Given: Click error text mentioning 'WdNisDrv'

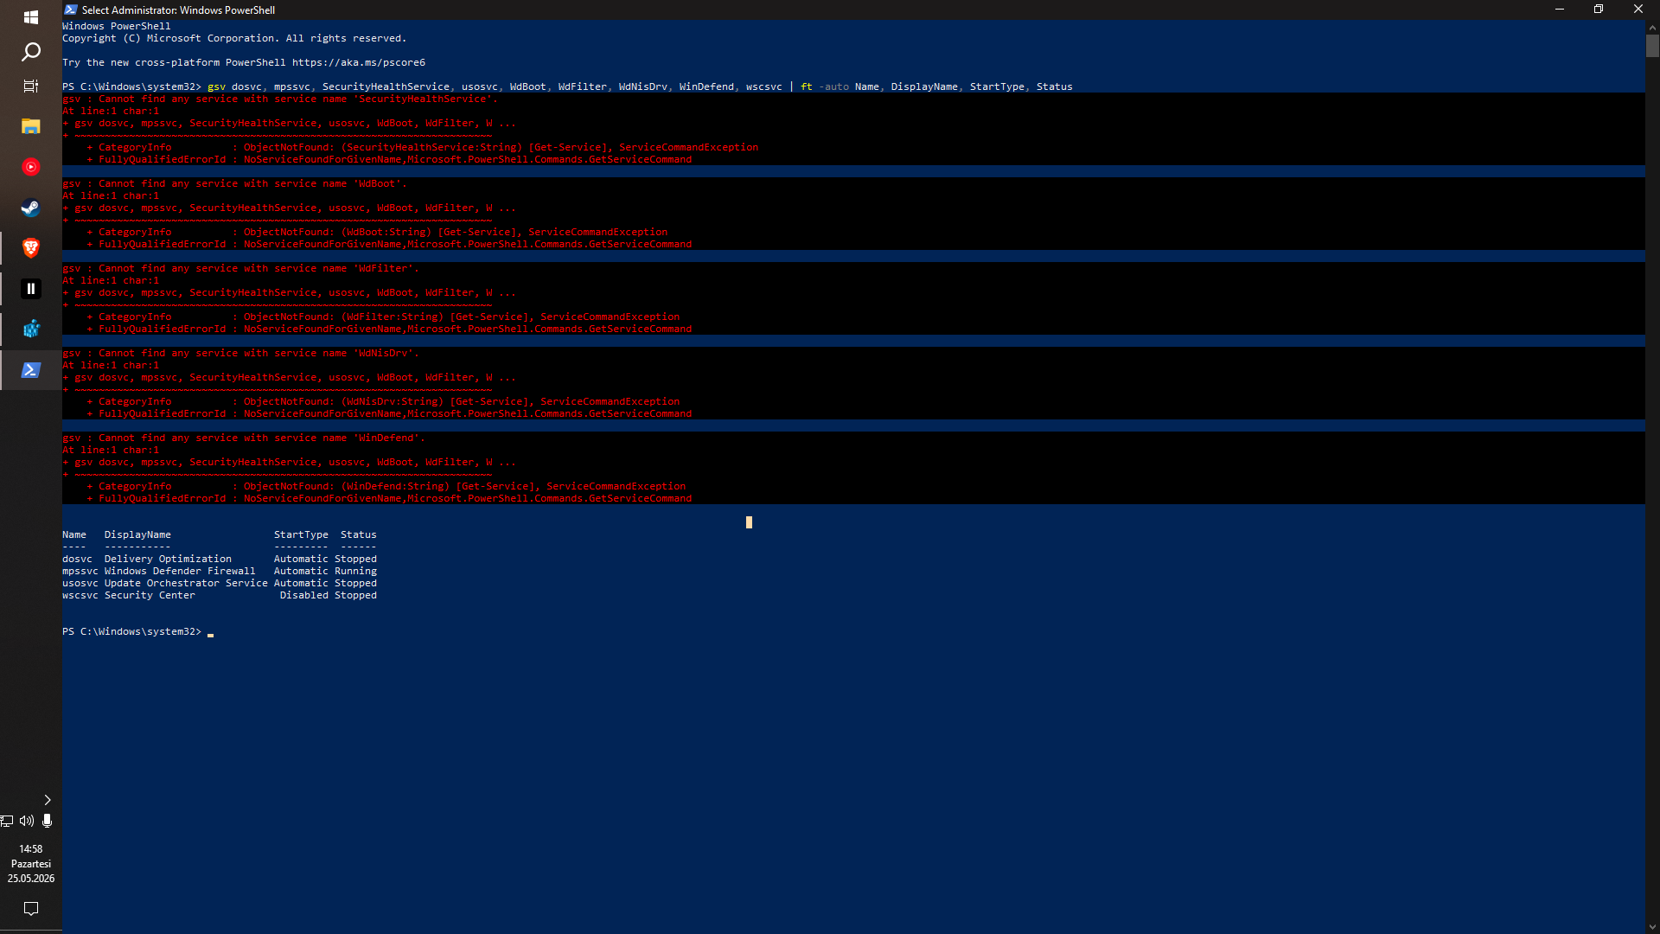Looking at the screenshot, I should click(240, 353).
